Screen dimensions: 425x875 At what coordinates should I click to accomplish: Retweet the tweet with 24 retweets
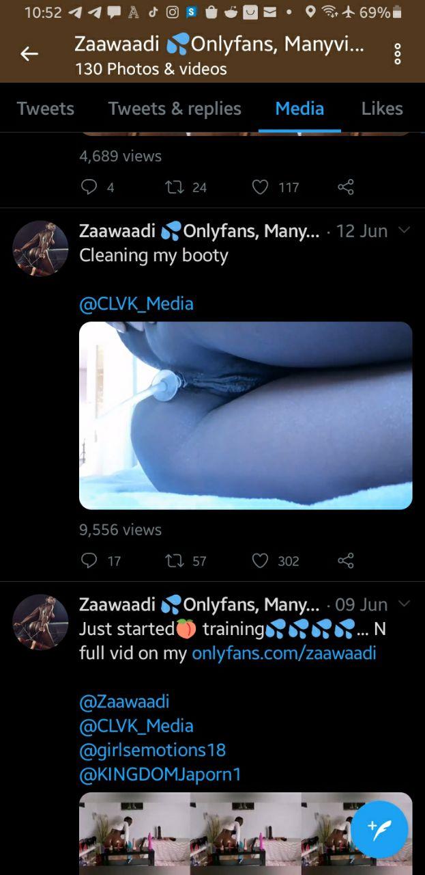tap(175, 187)
